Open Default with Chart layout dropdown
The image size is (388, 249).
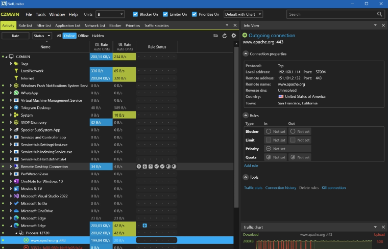pos(243,14)
